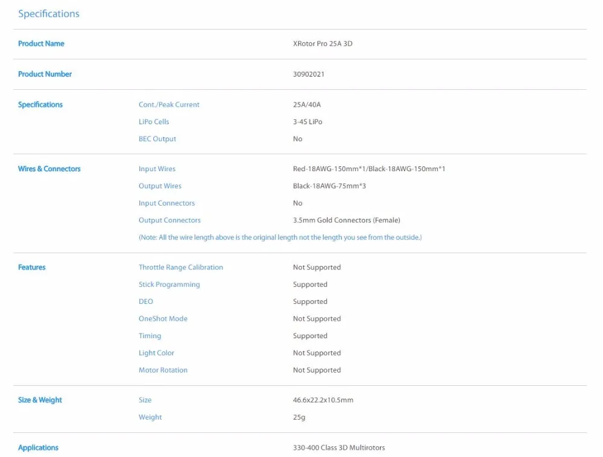Select the Product Name label
The image size is (603, 457).
click(41, 44)
